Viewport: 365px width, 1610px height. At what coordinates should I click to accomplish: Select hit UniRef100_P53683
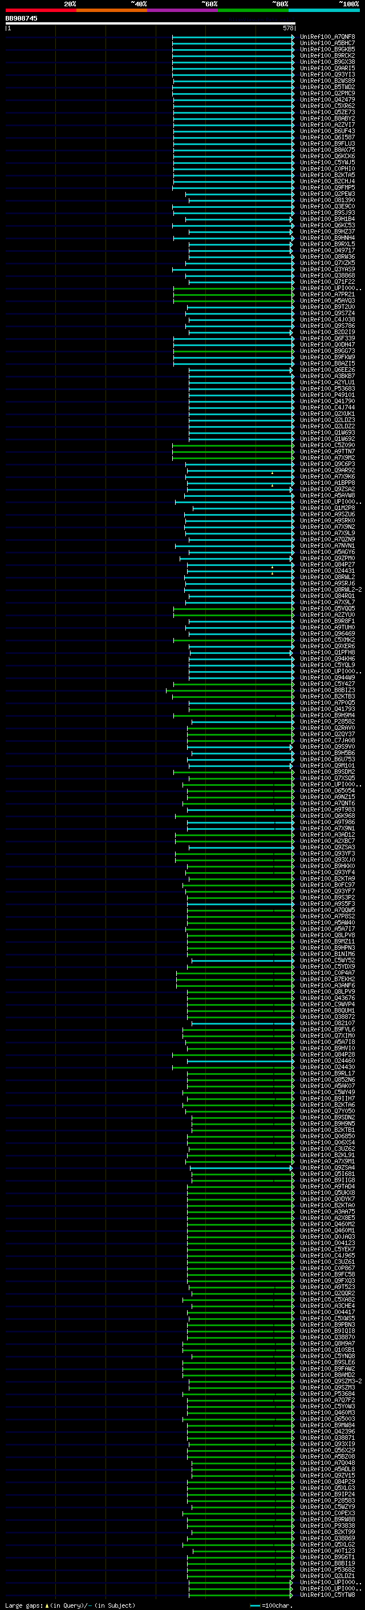(327, 389)
